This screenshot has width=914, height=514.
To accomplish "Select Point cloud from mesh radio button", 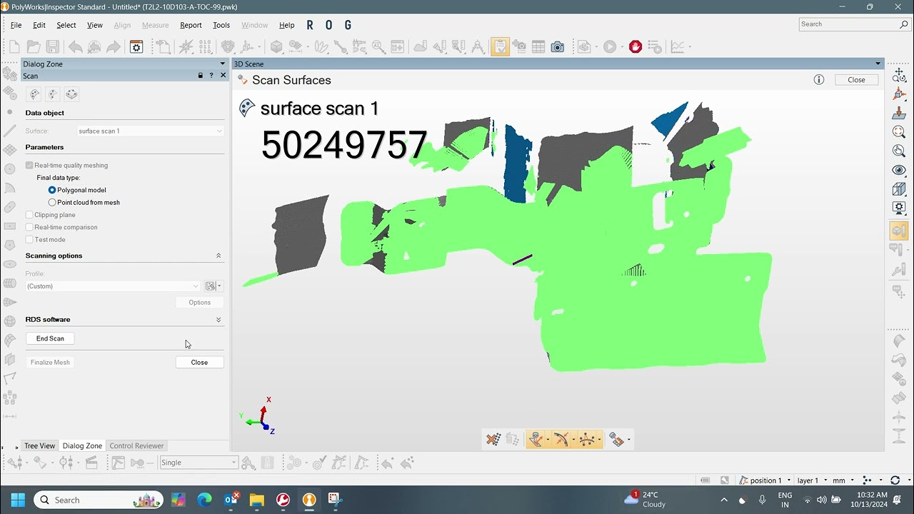I will coord(52,202).
